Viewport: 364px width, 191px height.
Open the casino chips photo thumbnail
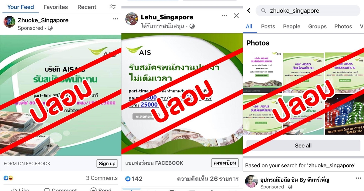pos(344,115)
